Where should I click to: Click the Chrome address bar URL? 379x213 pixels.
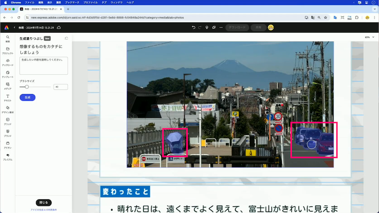tap(108, 18)
